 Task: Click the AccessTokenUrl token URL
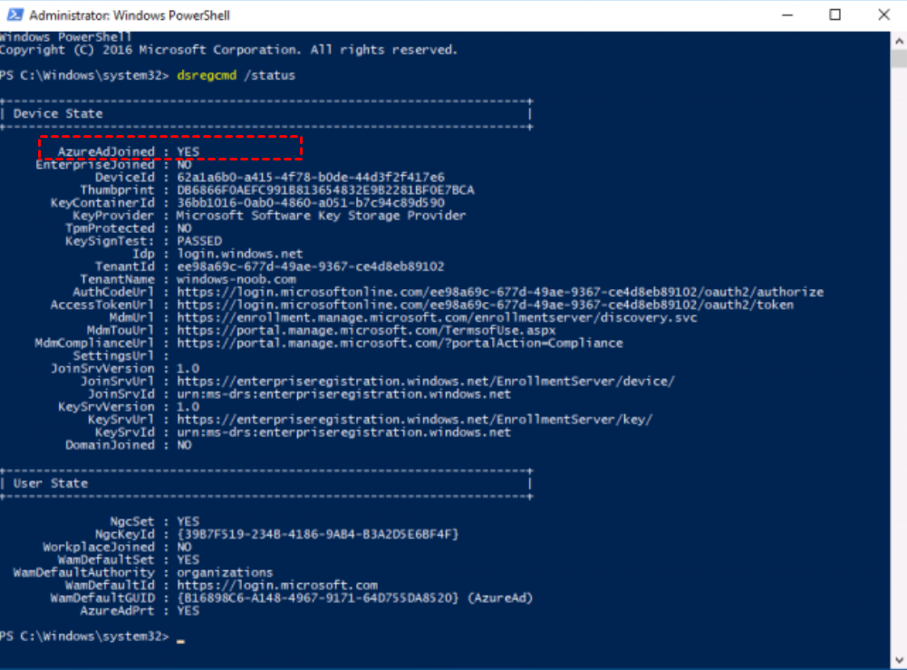(x=485, y=305)
